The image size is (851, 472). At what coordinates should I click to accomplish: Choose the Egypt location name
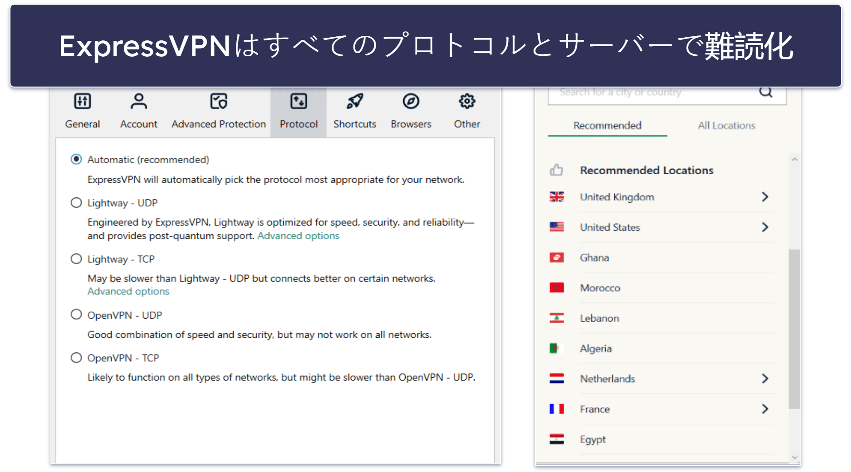pos(593,440)
